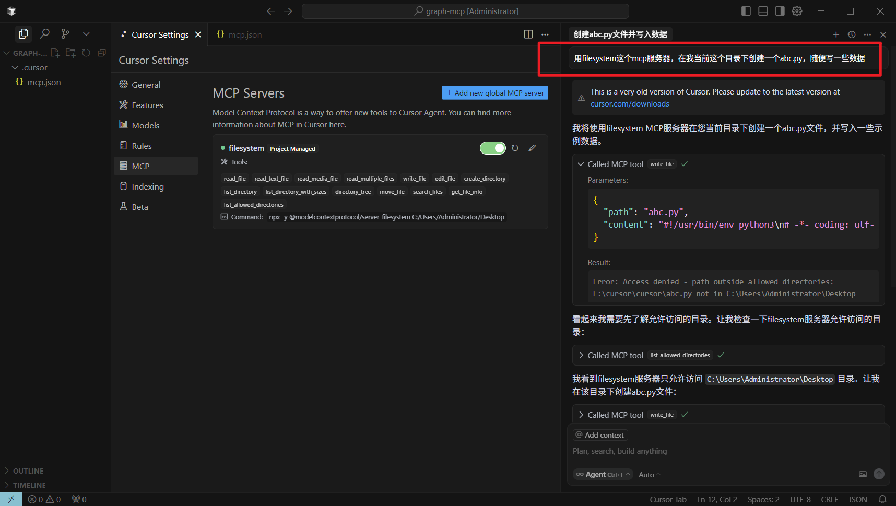Close the Cursor Settings tab

click(198, 34)
